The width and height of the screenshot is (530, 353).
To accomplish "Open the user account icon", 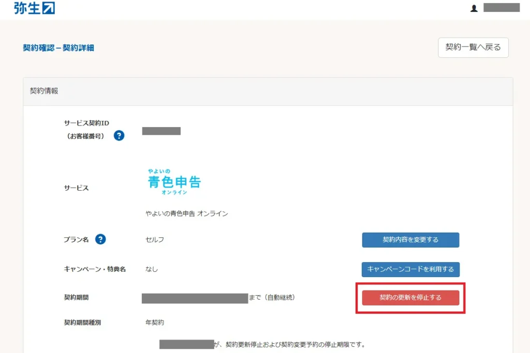I will point(474,8).
